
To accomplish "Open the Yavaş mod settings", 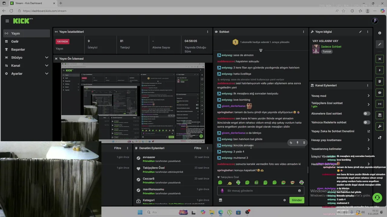I will 340,96.
